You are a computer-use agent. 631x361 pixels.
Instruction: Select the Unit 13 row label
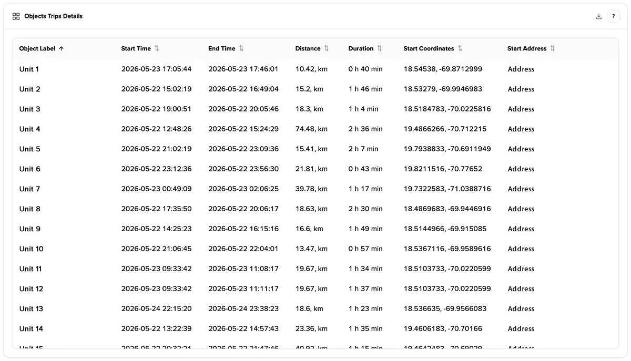tap(32, 309)
